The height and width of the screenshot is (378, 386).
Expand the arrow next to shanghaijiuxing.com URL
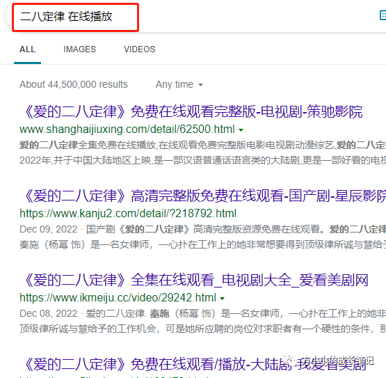click(241, 130)
